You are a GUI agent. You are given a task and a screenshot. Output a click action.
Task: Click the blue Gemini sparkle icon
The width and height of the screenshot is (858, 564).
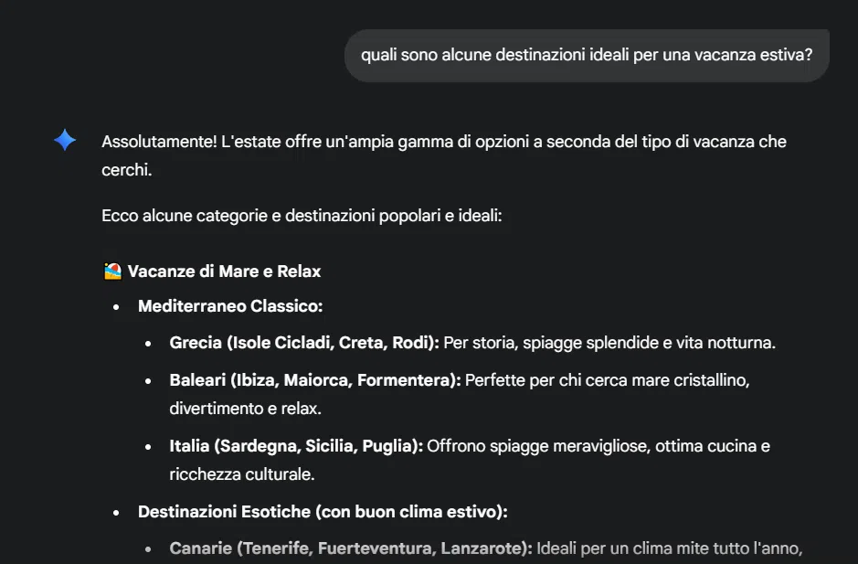point(65,140)
